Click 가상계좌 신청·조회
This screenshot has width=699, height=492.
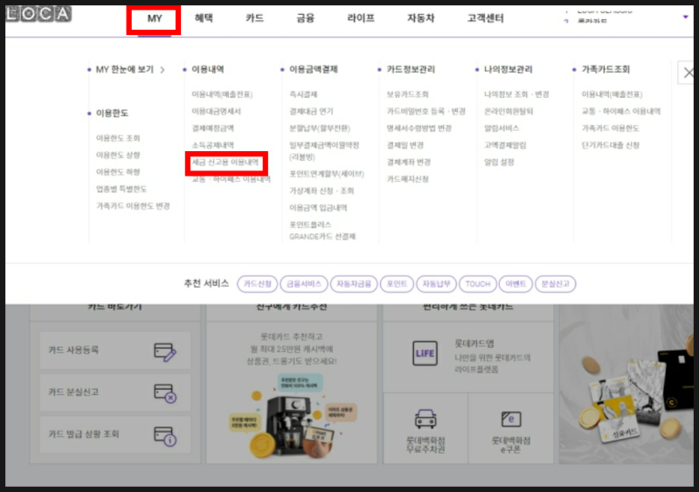322,191
